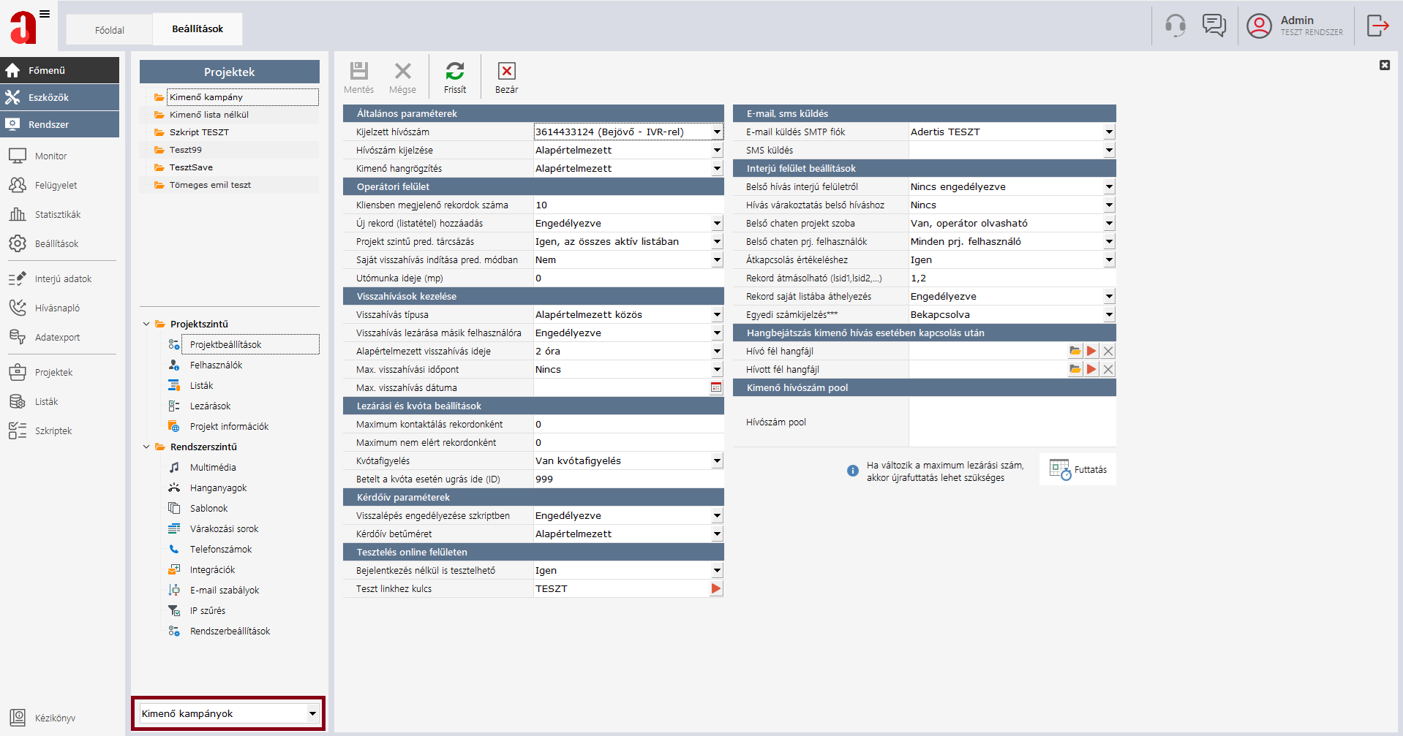The width and height of the screenshot is (1403, 736).
Task: Click the Frissít refresh icon
Action: tap(454, 72)
